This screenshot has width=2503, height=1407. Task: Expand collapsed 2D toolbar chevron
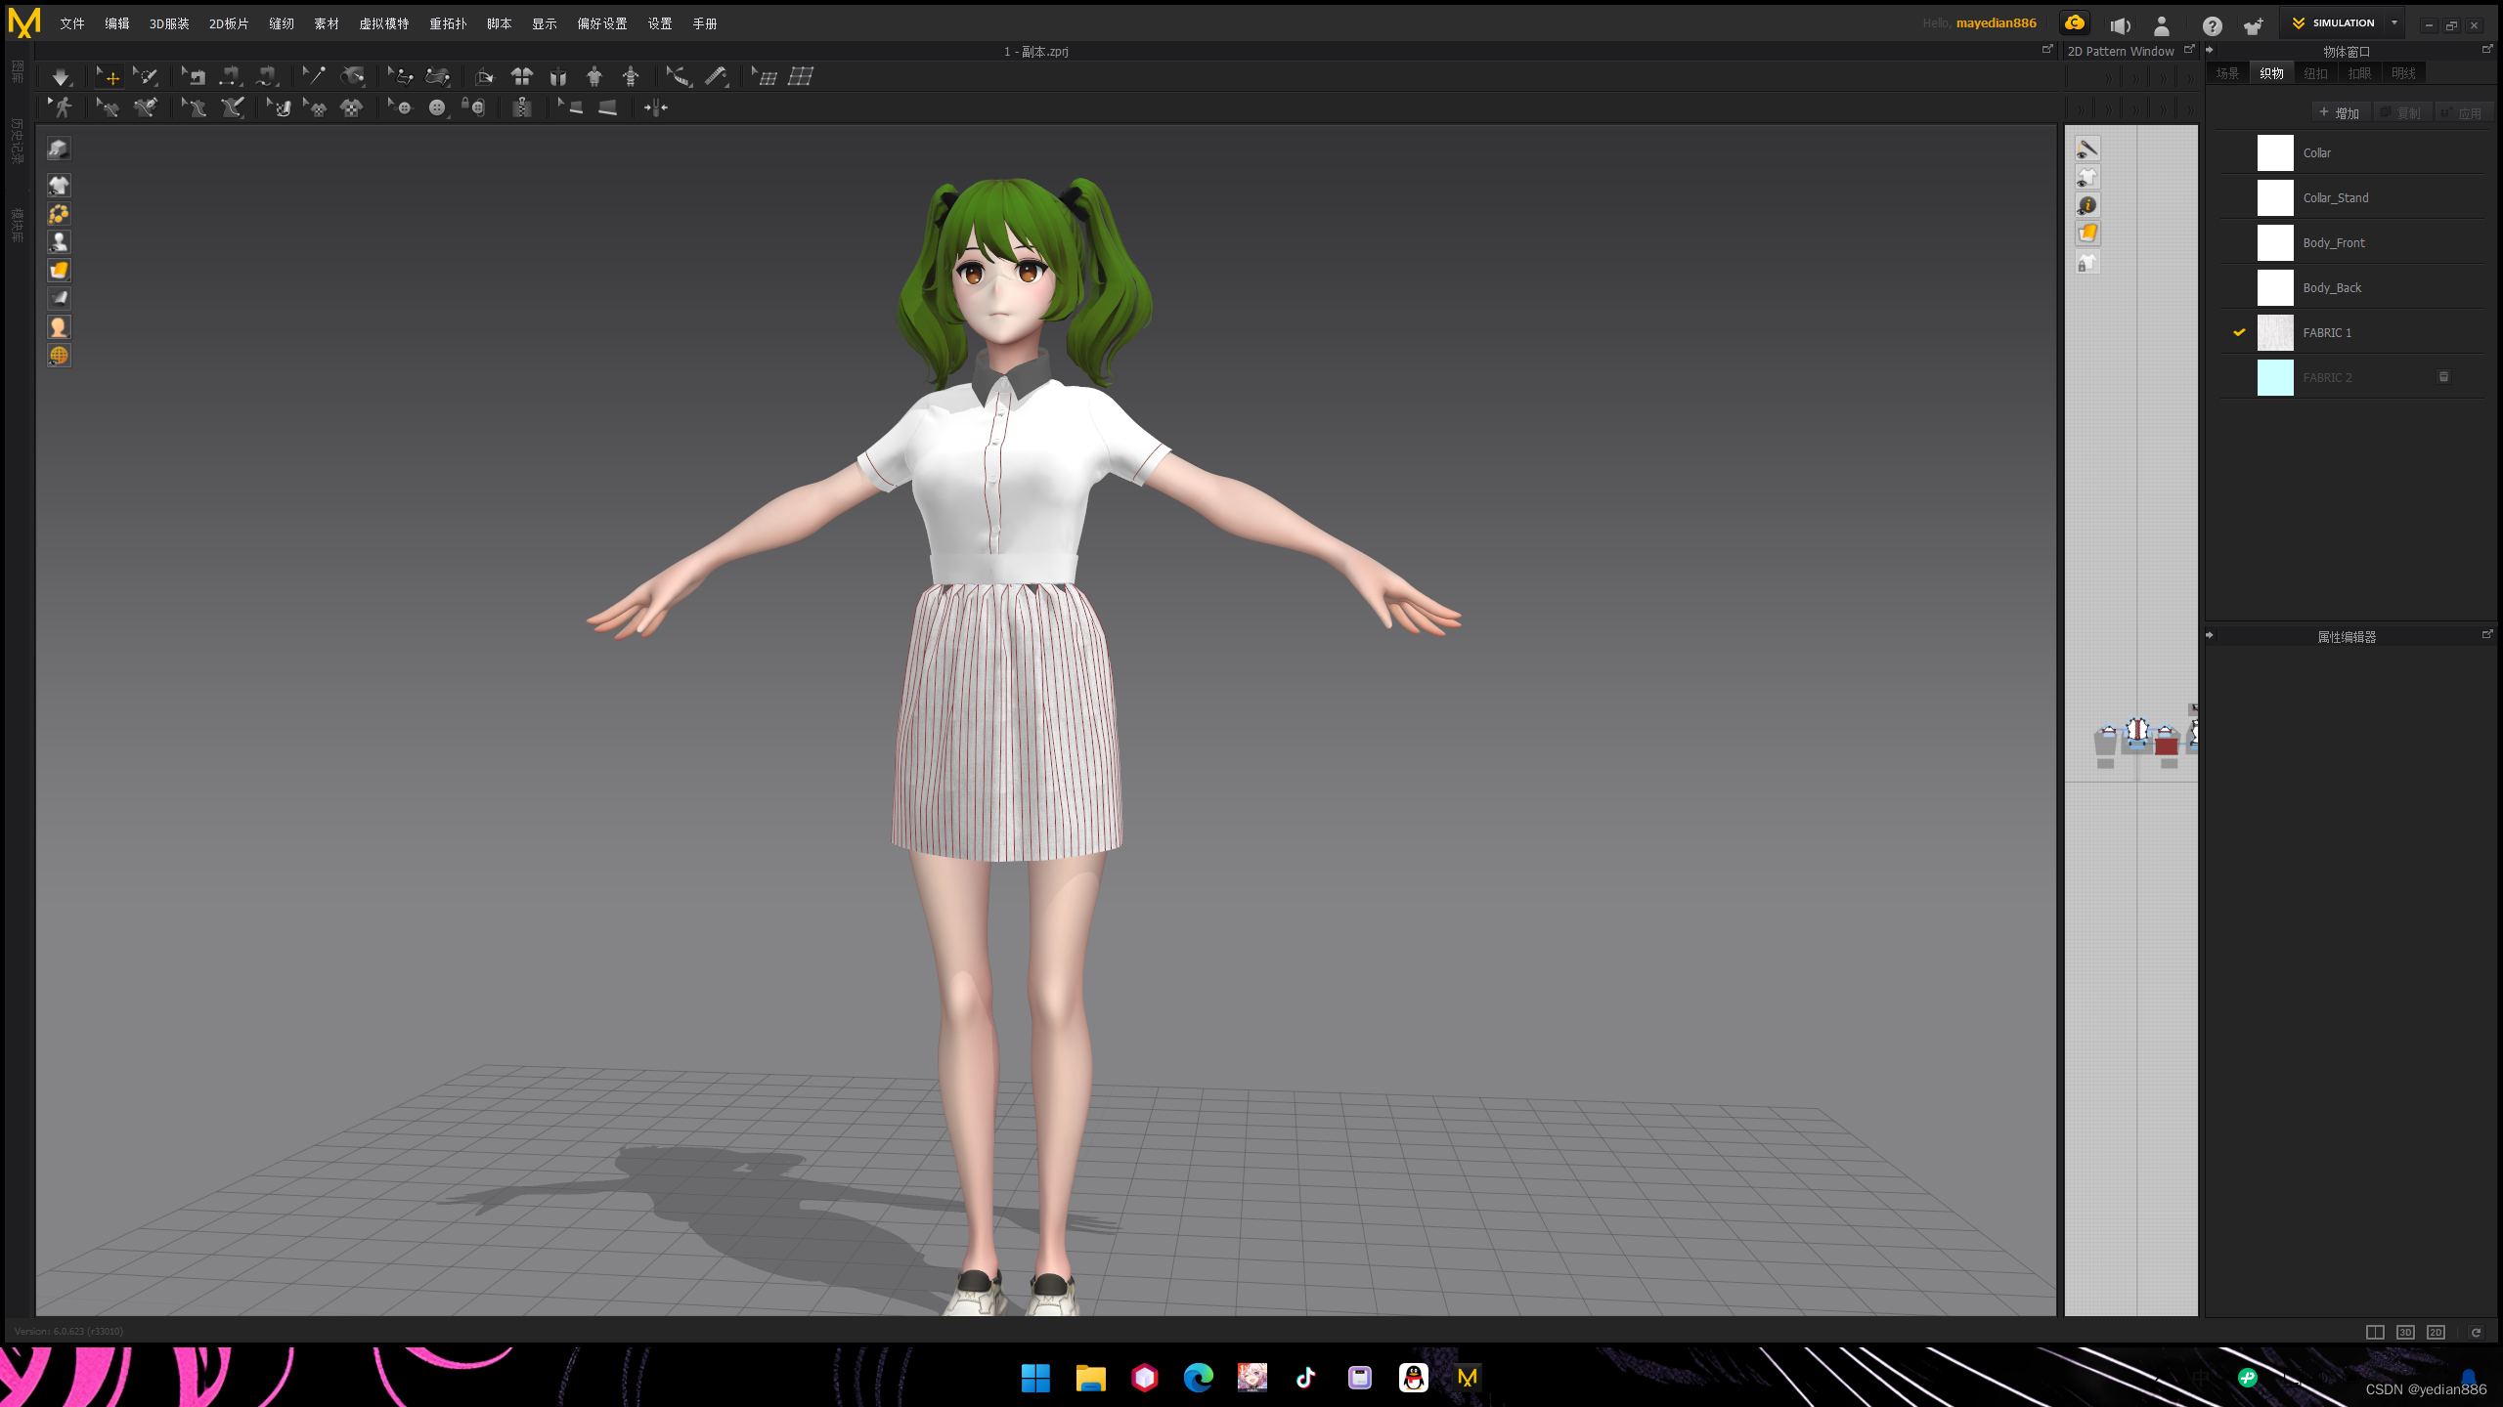click(x=2109, y=78)
